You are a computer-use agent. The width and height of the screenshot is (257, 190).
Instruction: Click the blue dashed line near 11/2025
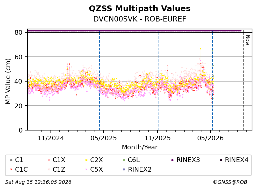tap(159, 80)
